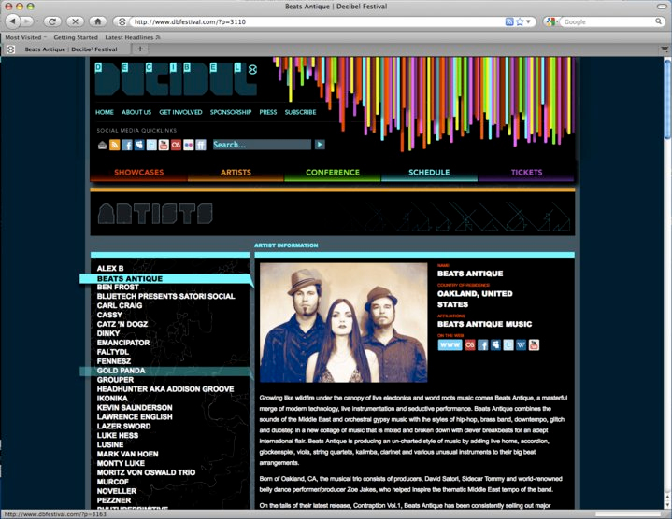The height and width of the screenshot is (519, 672).
Task: Select artist Alex B in the list
Action: (110, 268)
